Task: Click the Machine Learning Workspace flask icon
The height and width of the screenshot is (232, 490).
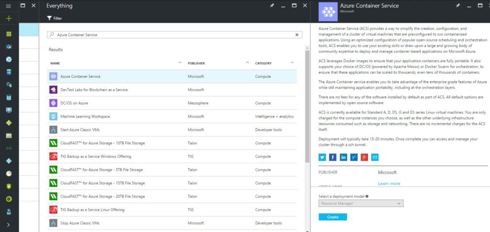Action: [x=53, y=116]
